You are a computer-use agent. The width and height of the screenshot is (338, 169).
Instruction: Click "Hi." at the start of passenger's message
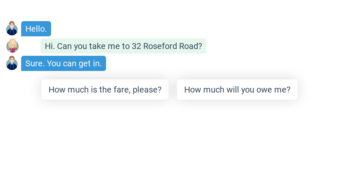tap(49, 46)
